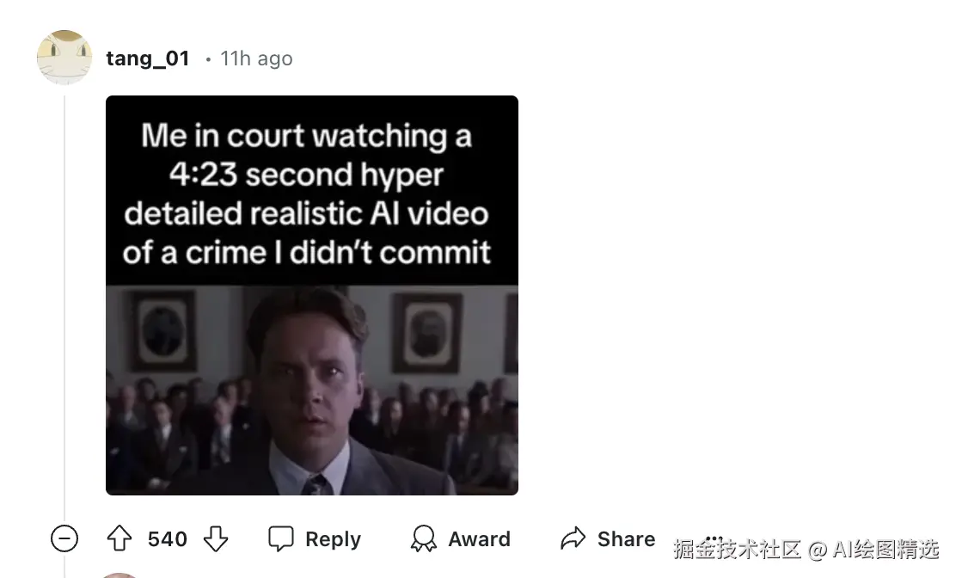This screenshot has height=578, width=956.
Task: Click the speech bubble reply icon
Action: point(281,539)
